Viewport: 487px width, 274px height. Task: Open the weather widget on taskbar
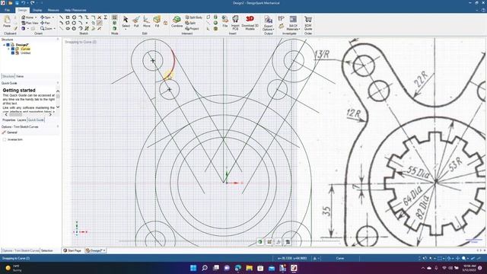pos(14,268)
